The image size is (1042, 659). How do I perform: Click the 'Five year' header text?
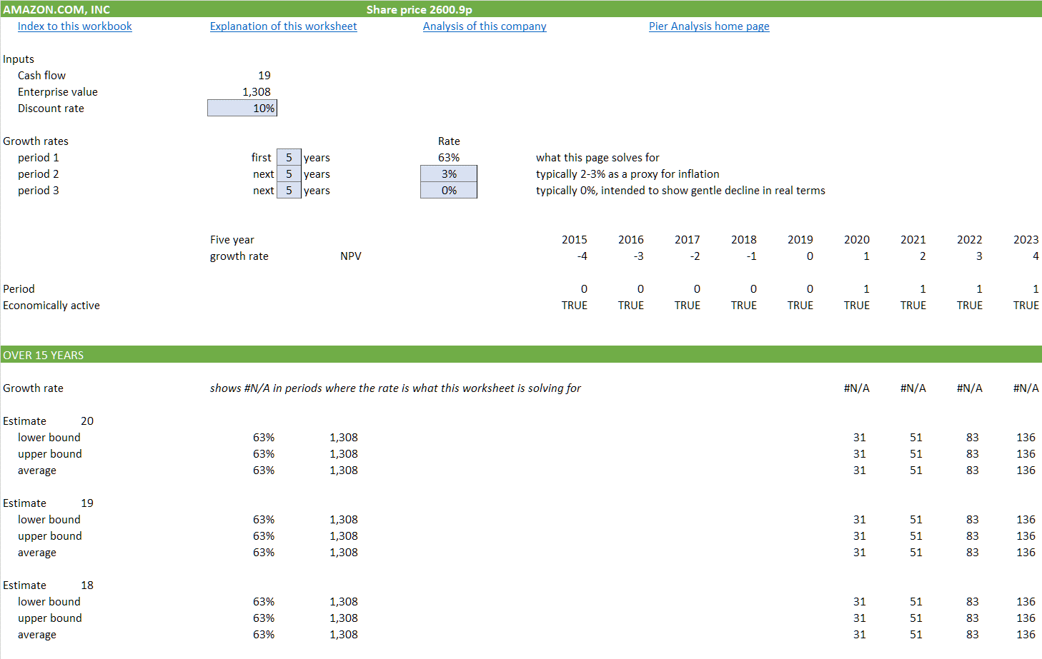(x=232, y=239)
